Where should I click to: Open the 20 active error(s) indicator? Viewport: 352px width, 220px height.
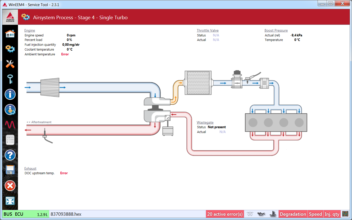[x=225, y=214]
